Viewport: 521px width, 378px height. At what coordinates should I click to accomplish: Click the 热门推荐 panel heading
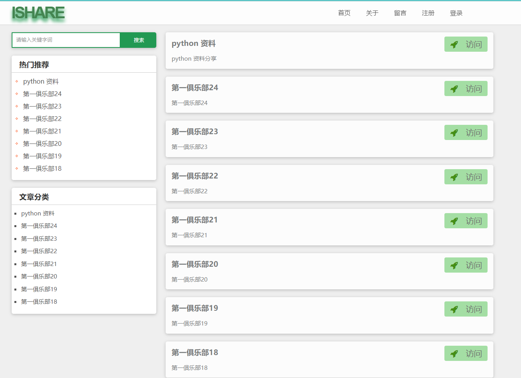click(34, 65)
